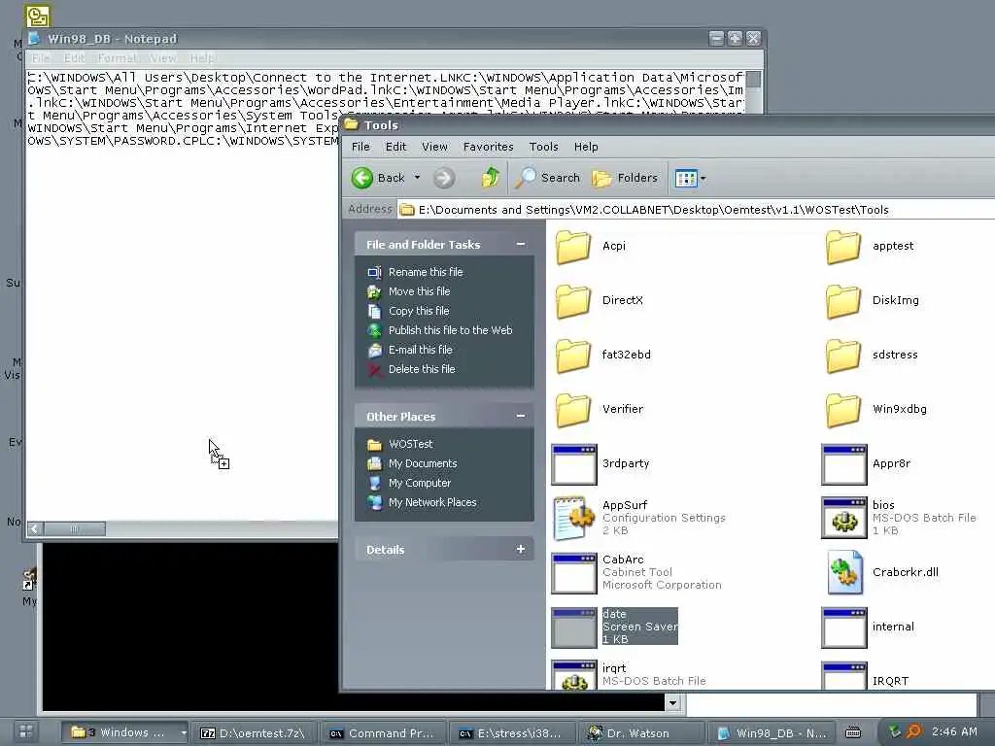Image resolution: width=995 pixels, height=746 pixels.
Task: Switch to Command Prompt taskbar button
Action: pos(383,733)
